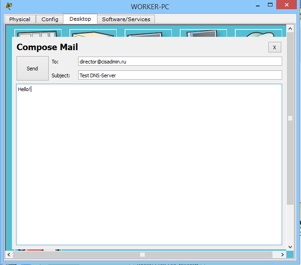301x265 pixels.
Task: Open the Command Prompt desktop icon with the dark screen
Action: tap(203, 33)
